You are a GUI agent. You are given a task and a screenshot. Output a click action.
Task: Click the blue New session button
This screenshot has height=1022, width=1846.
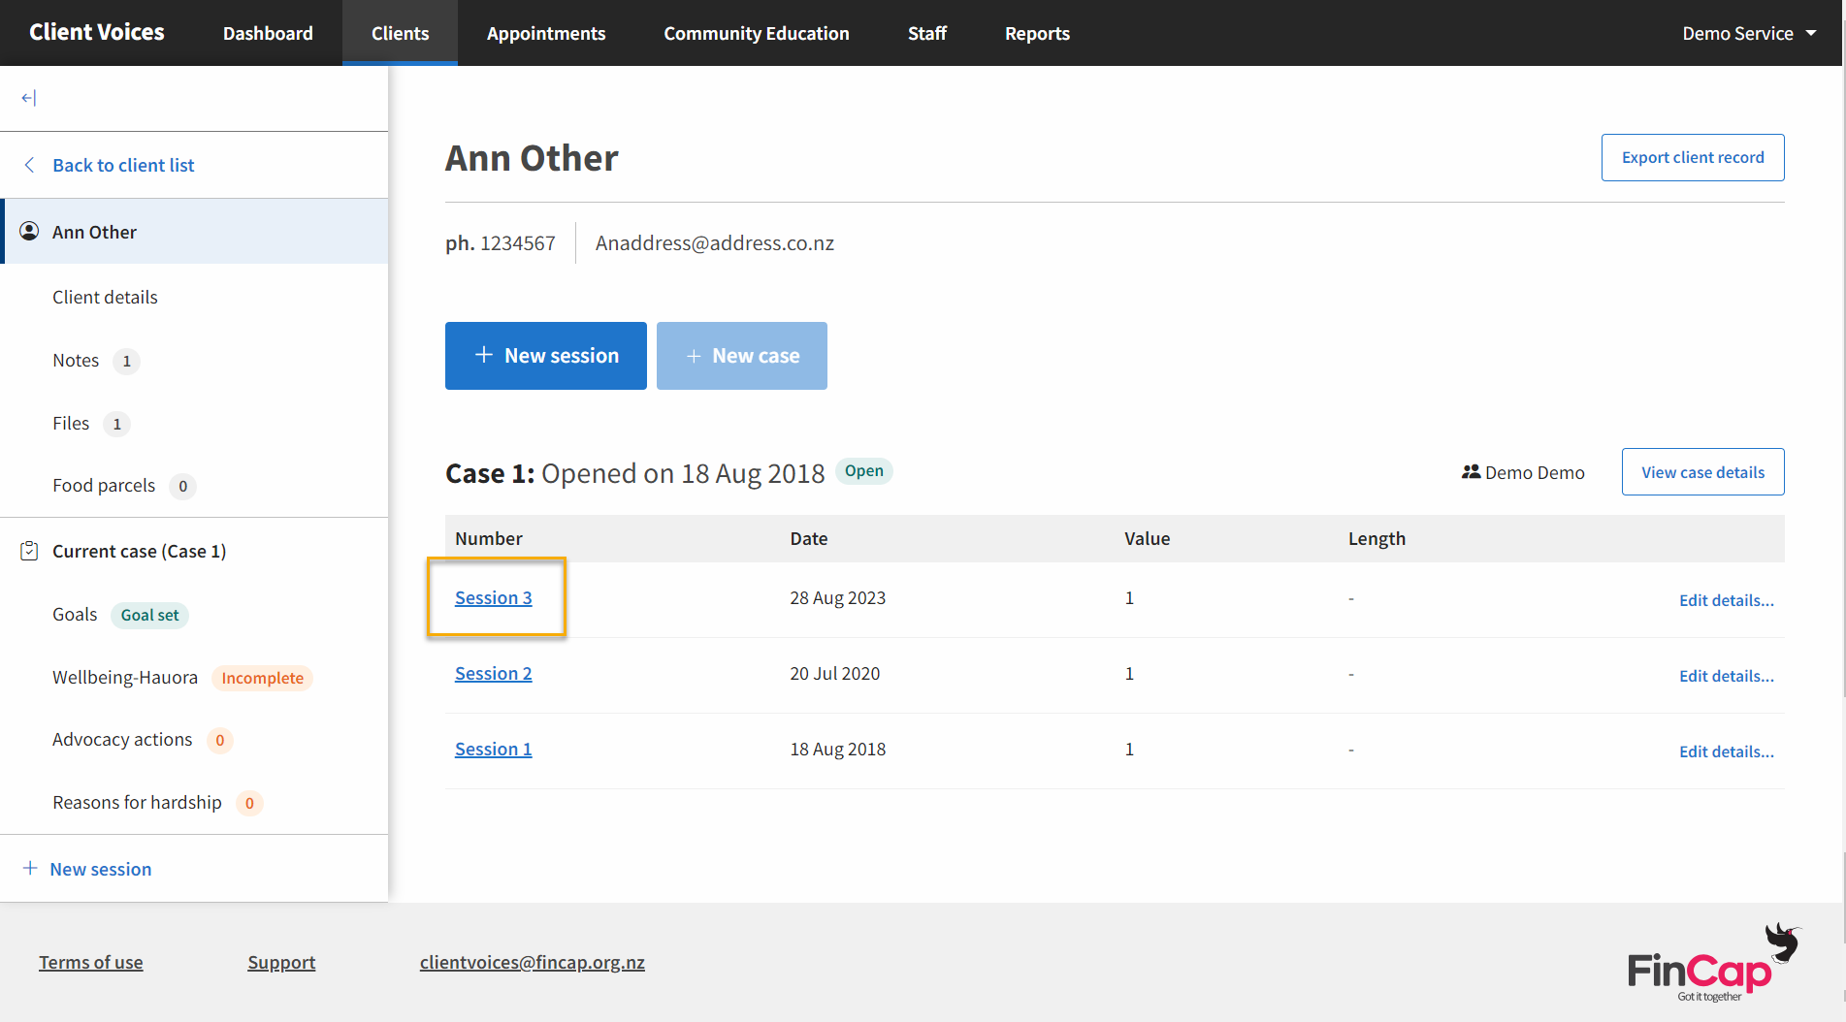pyautogui.click(x=546, y=356)
